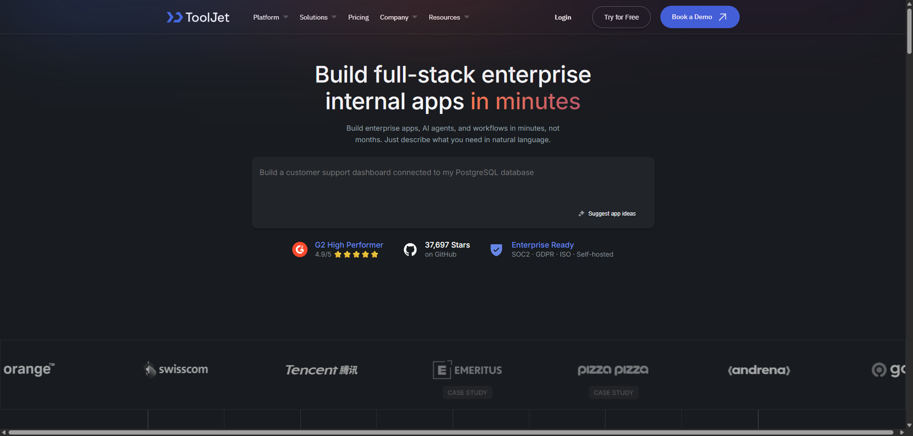Click the Swisscom logo
The width and height of the screenshot is (913, 436).
pos(176,369)
